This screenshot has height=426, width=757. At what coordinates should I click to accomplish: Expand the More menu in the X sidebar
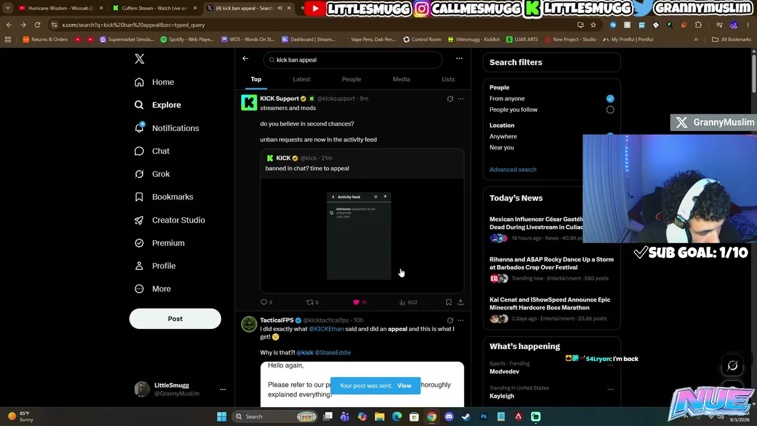click(x=153, y=289)
